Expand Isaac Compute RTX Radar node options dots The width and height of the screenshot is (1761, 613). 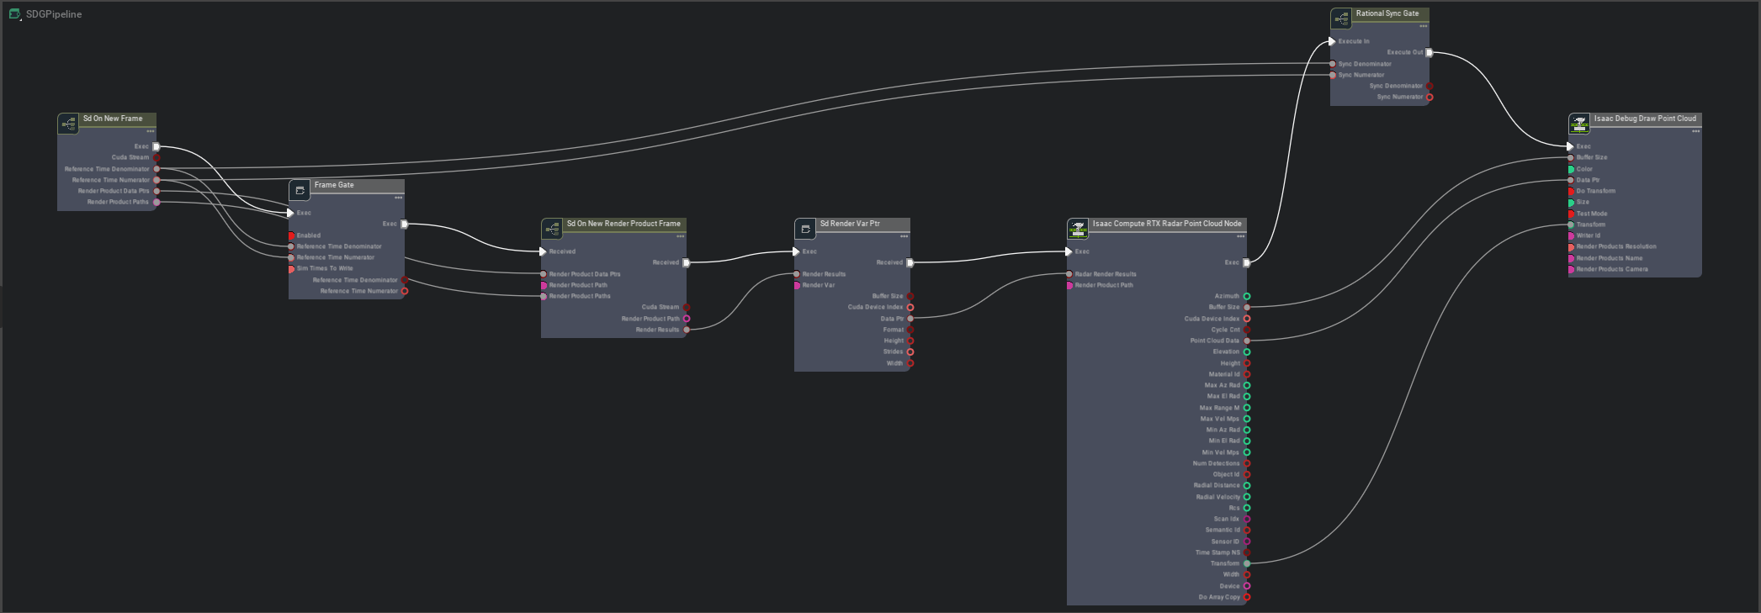coord(1241,236)
